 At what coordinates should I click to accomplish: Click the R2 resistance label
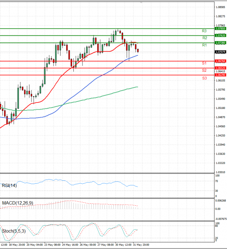[x=204, y=38]
